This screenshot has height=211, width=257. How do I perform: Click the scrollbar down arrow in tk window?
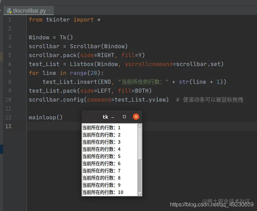coord(140,194)
